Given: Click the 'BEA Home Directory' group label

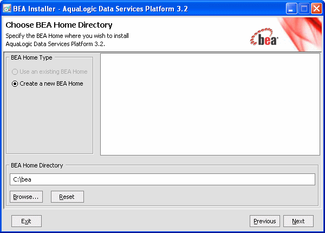Looking at the screenshot, I should 37,165.
